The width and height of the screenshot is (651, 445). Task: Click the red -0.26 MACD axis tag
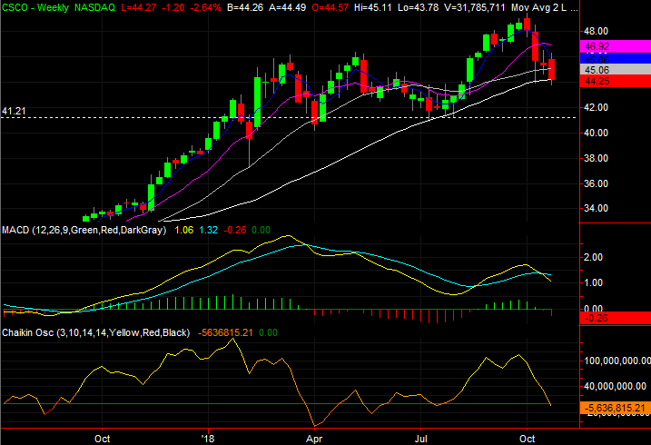click(x=615, y=319)
